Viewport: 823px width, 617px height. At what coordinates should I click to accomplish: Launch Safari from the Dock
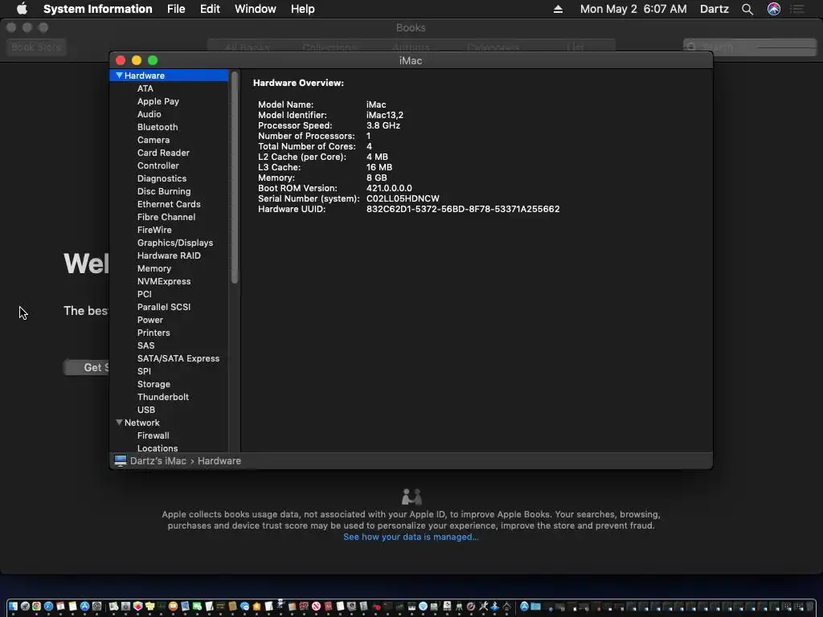coord(49,606)
